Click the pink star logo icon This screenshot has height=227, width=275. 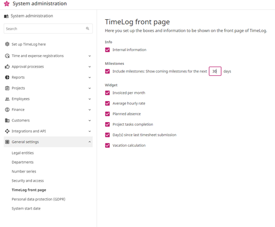point(7,3)
